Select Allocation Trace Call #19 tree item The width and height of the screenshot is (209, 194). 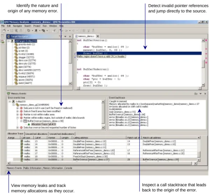[x=43, y=124]
